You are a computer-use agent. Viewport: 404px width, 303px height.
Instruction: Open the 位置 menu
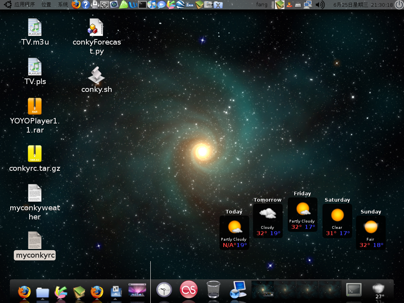[x=46, y=4]
